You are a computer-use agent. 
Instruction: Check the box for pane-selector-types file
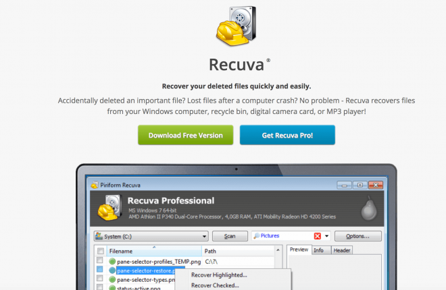[x=100, y=278]
